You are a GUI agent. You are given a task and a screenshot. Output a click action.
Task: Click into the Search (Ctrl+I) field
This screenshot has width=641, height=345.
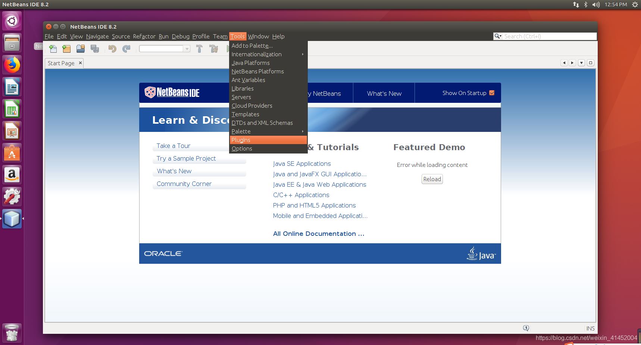pyautogui.click(x=549, y=36)
